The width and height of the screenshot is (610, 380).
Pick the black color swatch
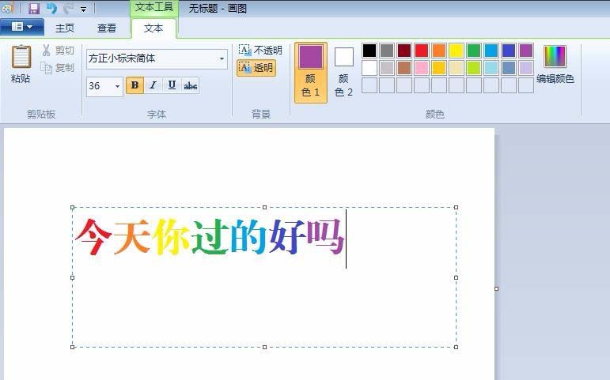[x=369, y=51]
